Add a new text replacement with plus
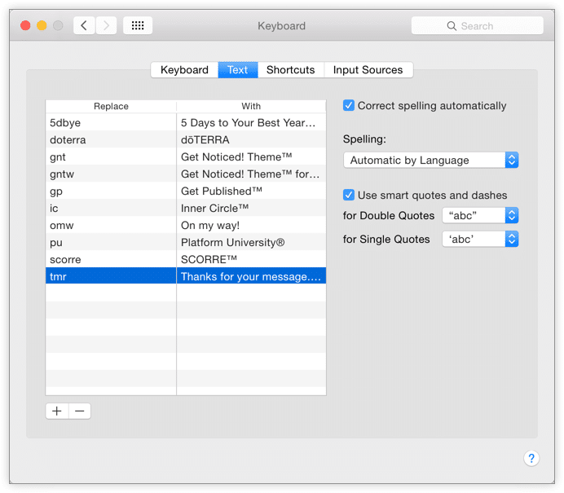 point(57,411)
